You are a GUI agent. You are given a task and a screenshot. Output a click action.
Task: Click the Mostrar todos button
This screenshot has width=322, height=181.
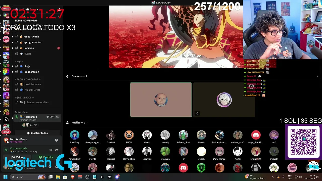tap(37, 133)
